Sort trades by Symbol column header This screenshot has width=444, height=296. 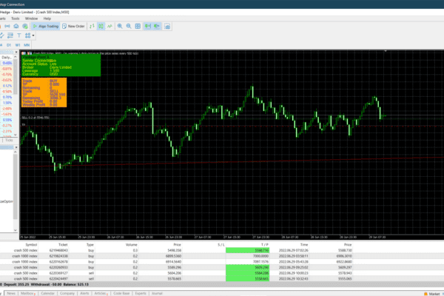tap(31, 245)
